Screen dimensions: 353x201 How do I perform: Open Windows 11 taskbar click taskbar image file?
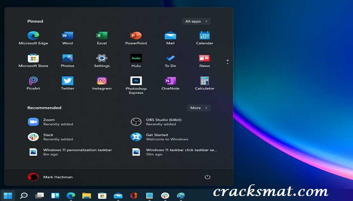pos(174,152)
